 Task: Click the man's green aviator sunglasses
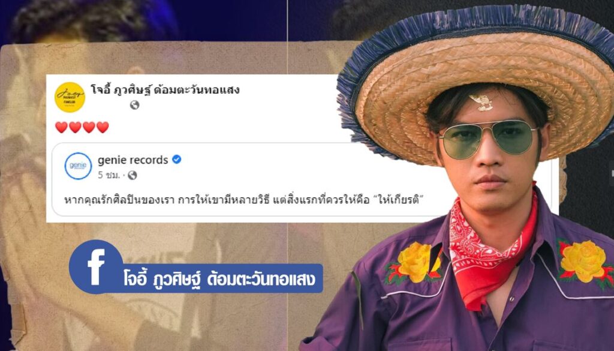(487, 138)
